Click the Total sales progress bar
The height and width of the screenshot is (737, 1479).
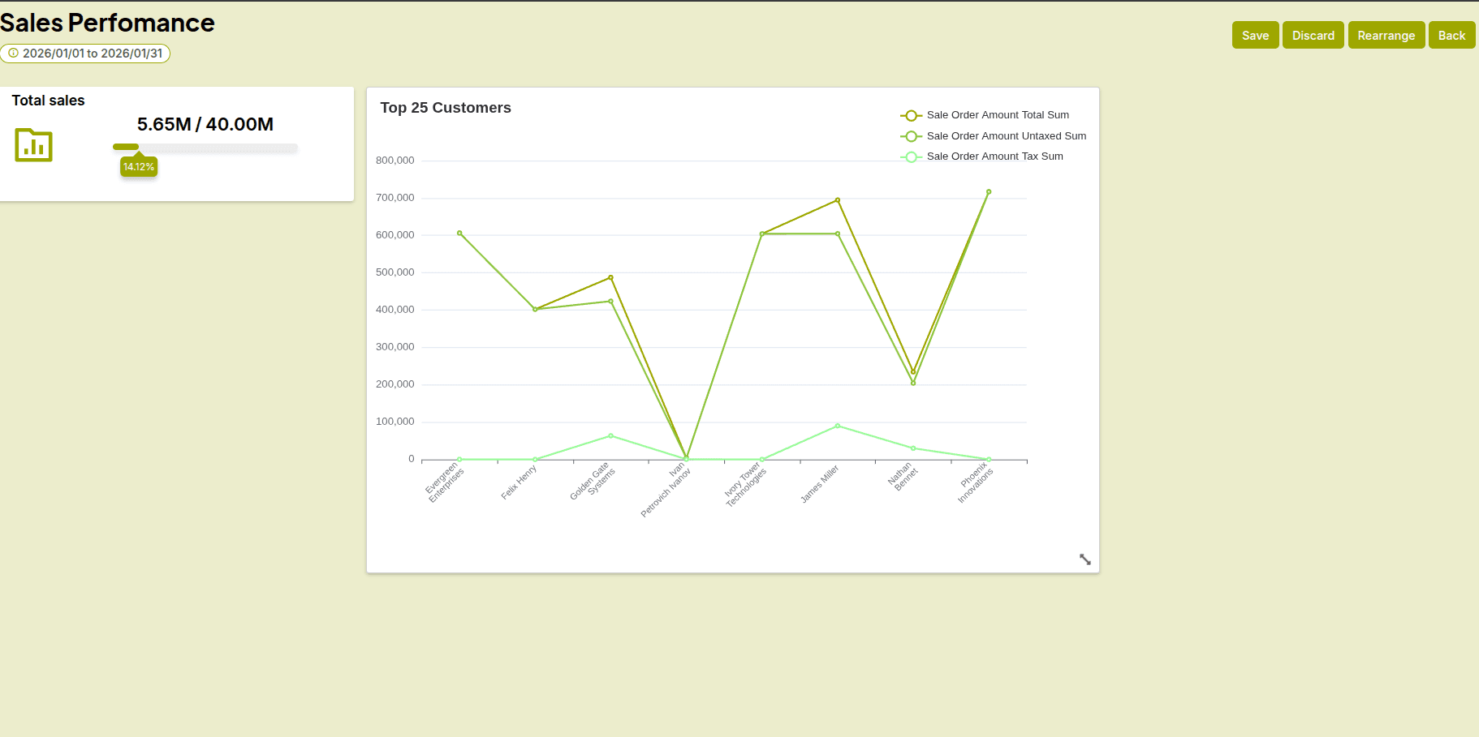(x=205, y=148)
